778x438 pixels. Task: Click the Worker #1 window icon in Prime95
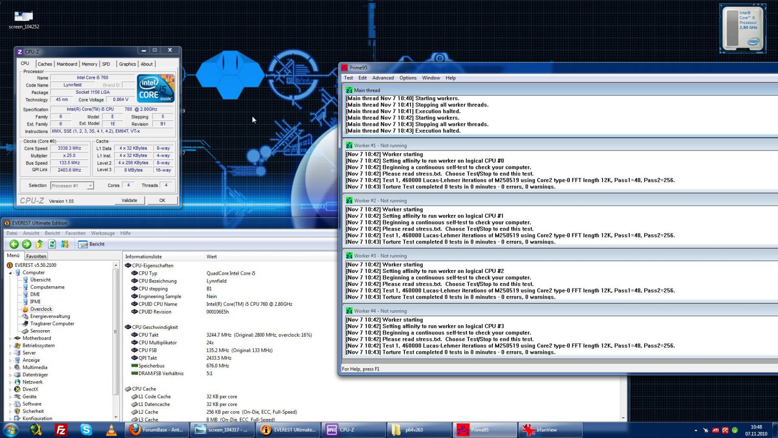point(349,146)
